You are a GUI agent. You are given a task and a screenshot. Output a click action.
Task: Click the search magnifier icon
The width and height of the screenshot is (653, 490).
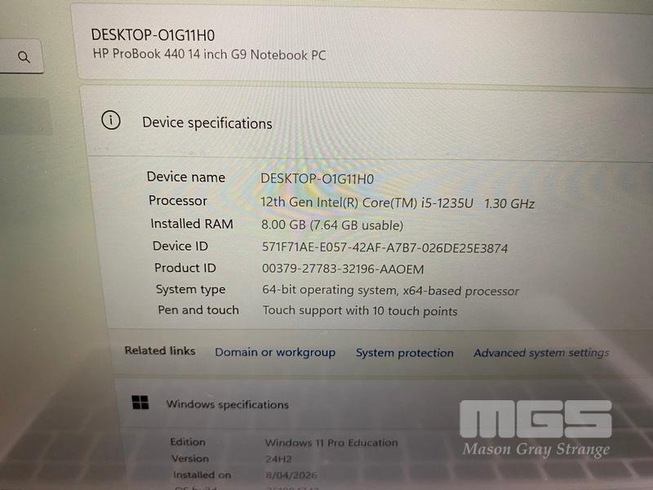coord(24,56)
